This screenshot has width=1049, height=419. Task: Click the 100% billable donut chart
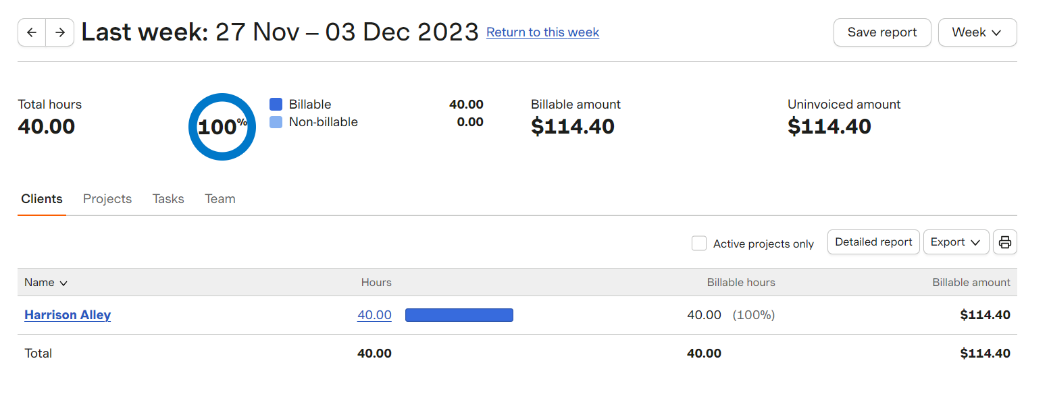point(222,127)
